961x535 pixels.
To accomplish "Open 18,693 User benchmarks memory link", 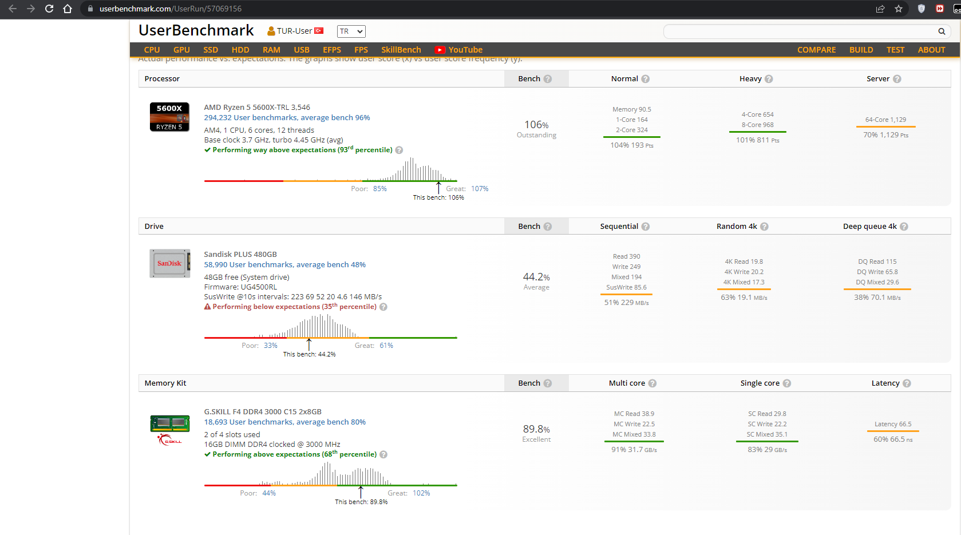I will 285,422.
